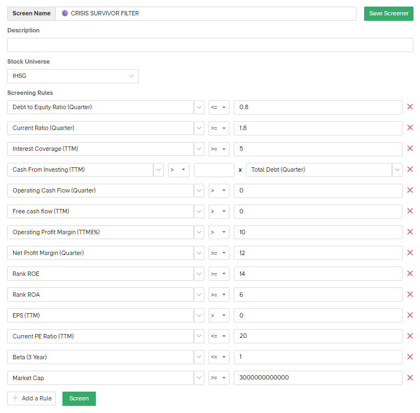Run the screen with the Screen button
Screen dimensions: 420x413
point(79,398)
